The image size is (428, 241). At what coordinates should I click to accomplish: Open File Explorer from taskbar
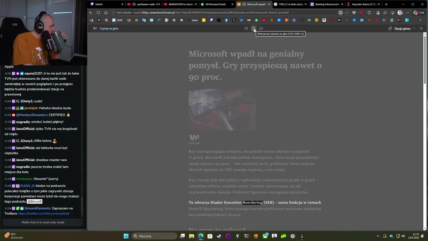[x=192, y=236]
